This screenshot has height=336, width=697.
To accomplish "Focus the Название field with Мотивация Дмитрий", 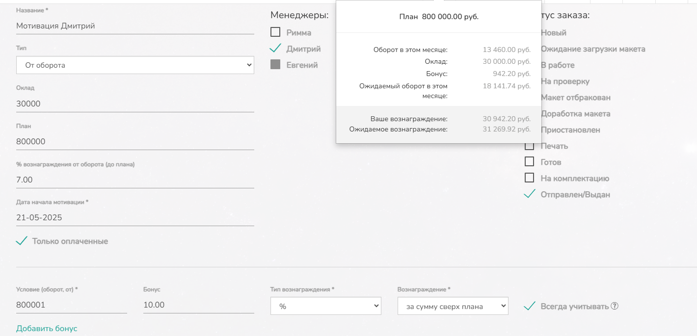I will [x=135, y=26].
